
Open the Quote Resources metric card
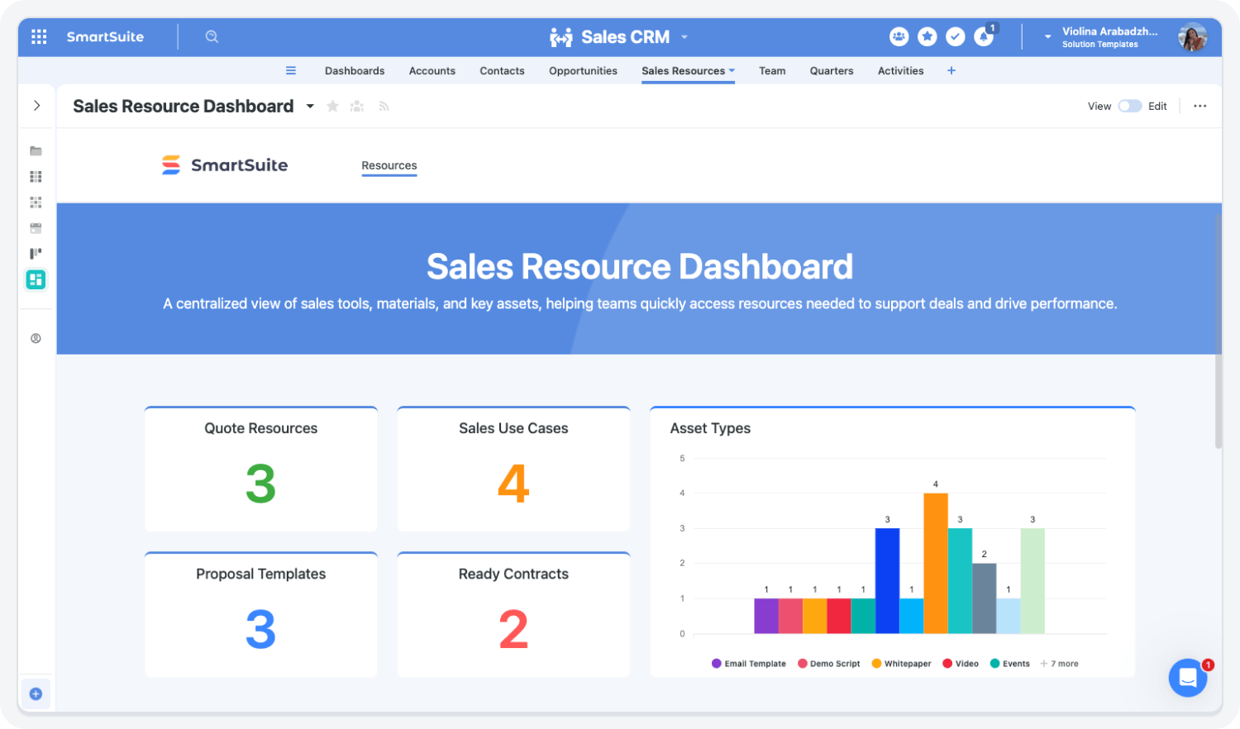point(261,469)
